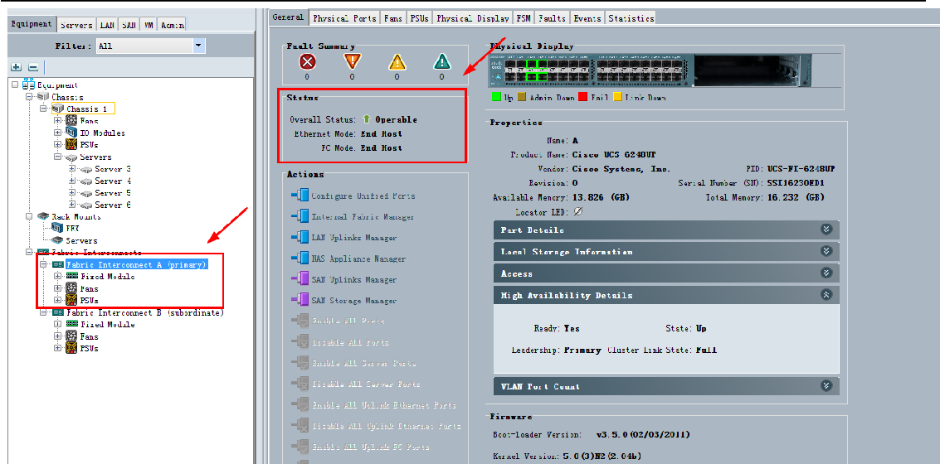Expand the VLAN Port Count section
The image size is (940, 464).
pyautogui.click(x=826, y=386)
